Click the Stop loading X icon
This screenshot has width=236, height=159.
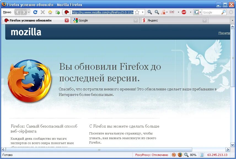(43, 12)
